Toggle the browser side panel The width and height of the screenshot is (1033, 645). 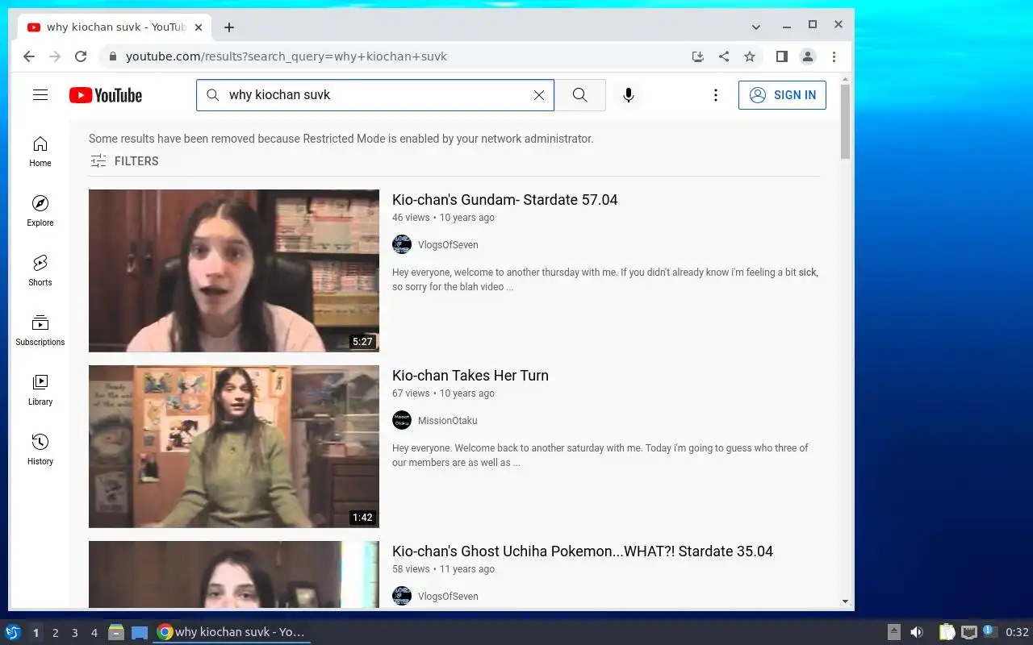pos(781,56)
